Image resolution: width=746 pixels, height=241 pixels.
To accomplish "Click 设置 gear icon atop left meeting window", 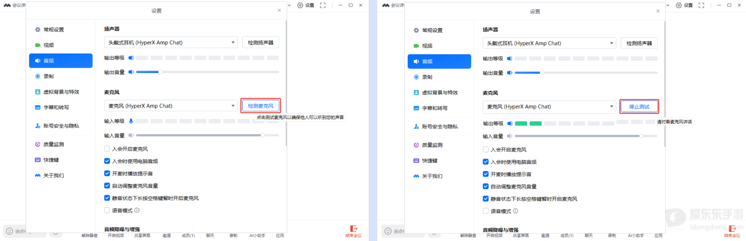I will point(300,5).
